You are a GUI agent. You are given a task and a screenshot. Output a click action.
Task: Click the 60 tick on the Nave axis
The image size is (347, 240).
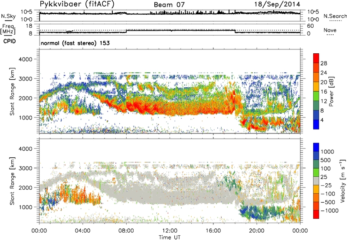tap(311, 26)
